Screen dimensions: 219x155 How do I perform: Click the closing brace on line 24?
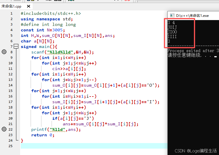(22, 140)
